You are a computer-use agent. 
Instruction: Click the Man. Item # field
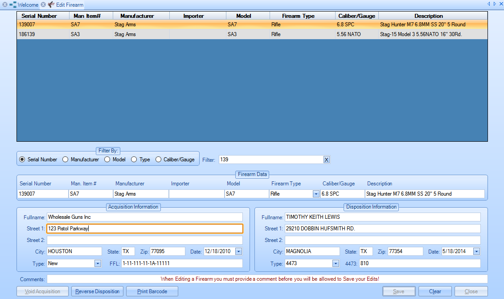[x=90, y=194]
